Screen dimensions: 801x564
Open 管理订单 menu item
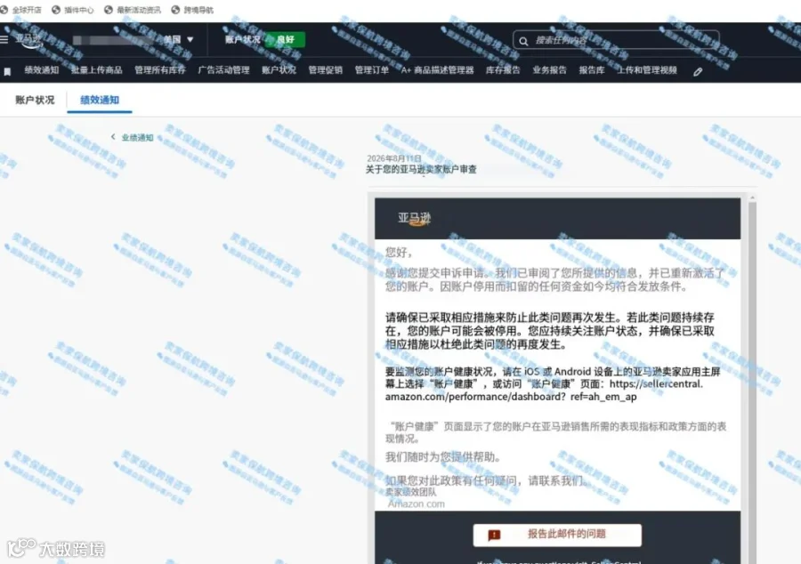tap(372, 70)
